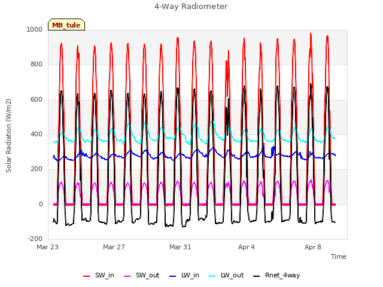Click the 800 y-axis tick label
The image size is (383, 287).
[x=37, y=65]
